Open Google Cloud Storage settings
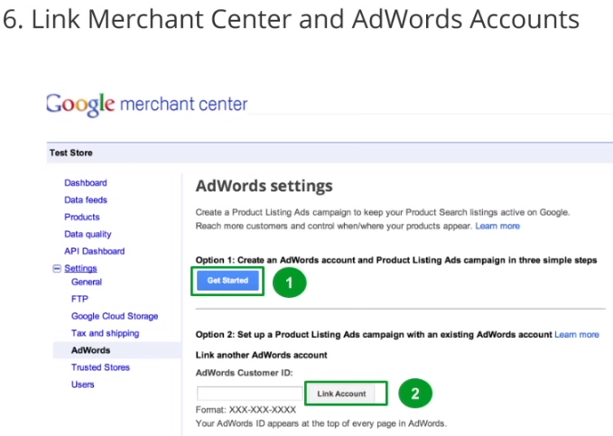This screenshot has height=436, width=613. tap(115, 316)
